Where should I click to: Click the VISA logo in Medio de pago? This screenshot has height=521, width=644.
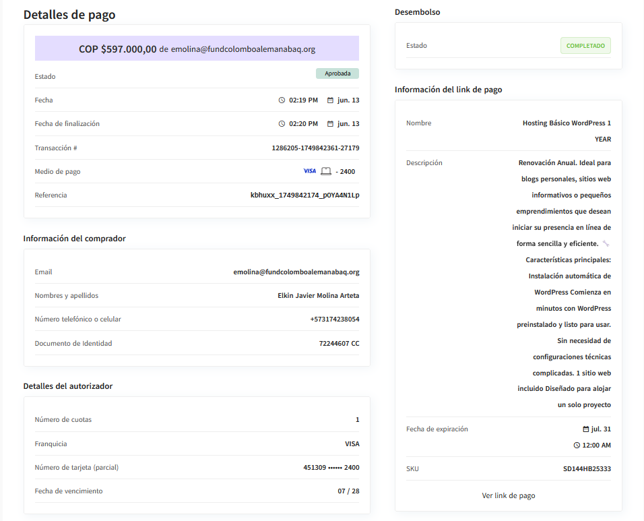tap(309, 171)
